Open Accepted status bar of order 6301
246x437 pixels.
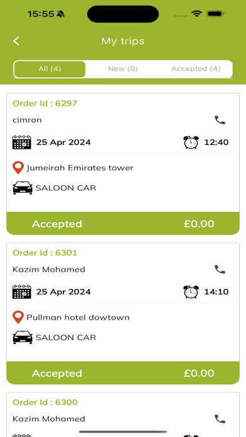click(x=123, y=373)
